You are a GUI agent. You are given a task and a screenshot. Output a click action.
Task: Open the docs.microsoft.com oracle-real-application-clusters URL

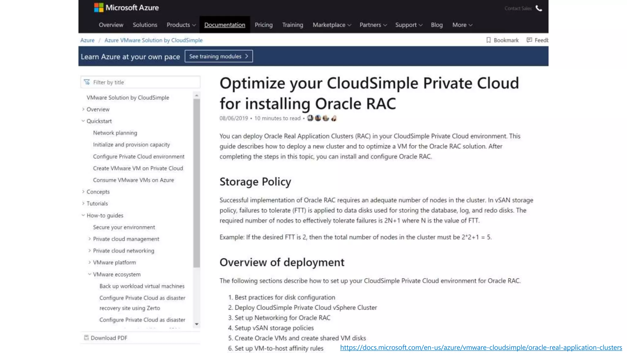pyautogui.click(x=481, y=347)
